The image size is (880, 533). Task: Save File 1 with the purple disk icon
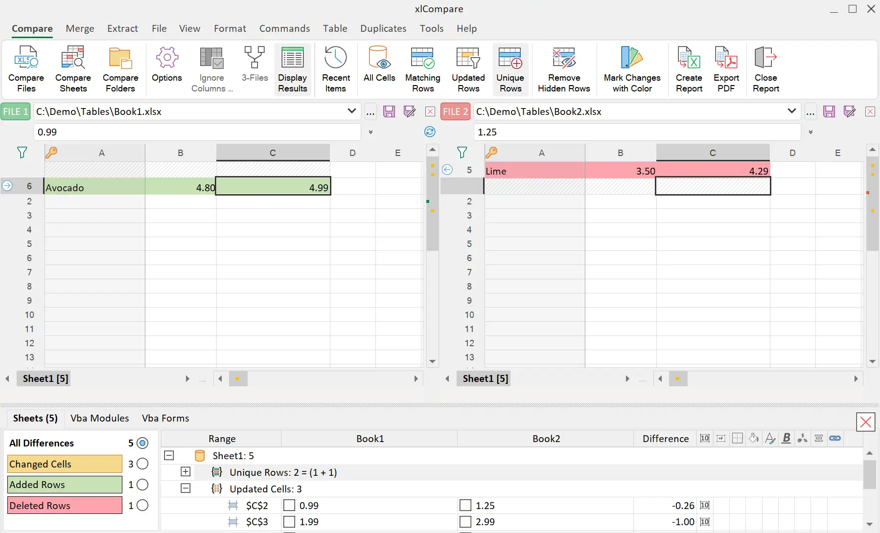click(389, 111)
